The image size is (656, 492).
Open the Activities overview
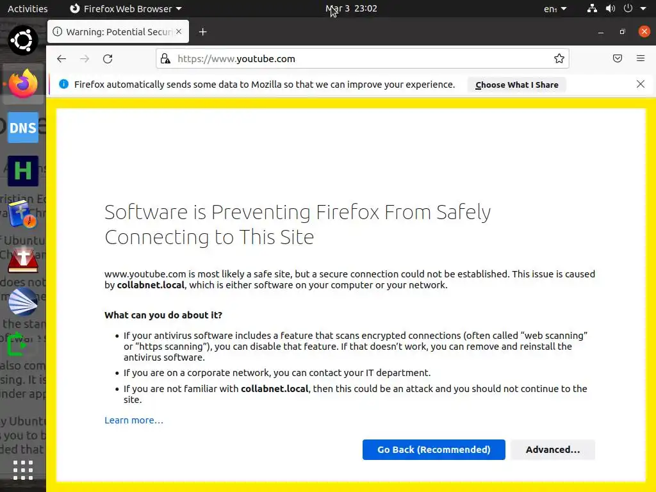(28, 9)
